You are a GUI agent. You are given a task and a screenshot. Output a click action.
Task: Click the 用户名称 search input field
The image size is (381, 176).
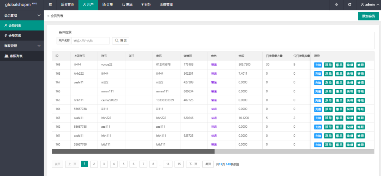[90, 40]
